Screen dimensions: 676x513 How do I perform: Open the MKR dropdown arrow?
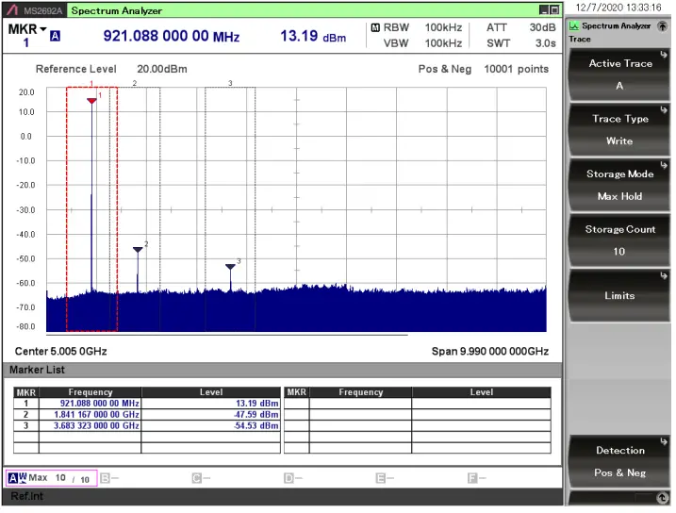point(43,28)
